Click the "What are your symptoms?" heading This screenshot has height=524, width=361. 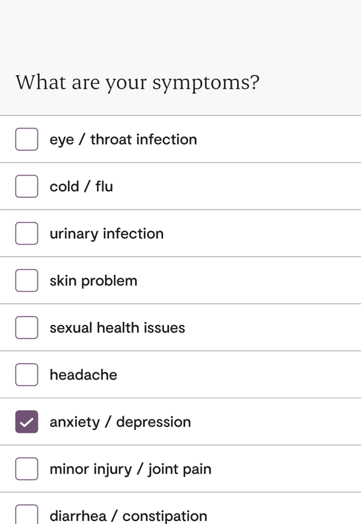(137, 82)
